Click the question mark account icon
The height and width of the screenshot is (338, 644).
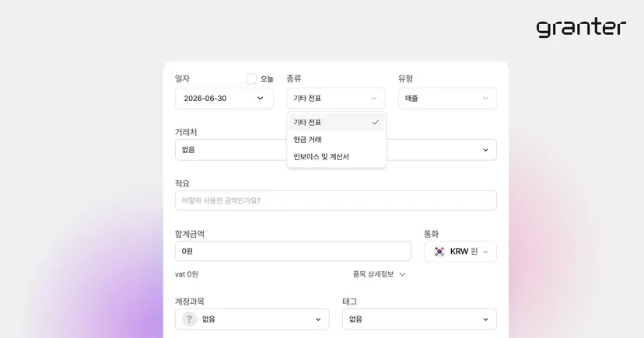[189, 319]
